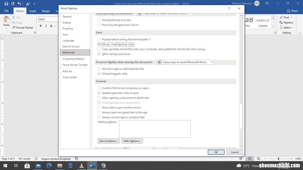This screenshot has height=170, width=303.
Task: Check Save form data as delimited text file
Action: (99, 68)
